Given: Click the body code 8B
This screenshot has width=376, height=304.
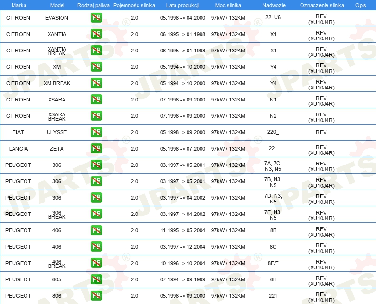Looking at the screenshot, I should pos(273,230).
